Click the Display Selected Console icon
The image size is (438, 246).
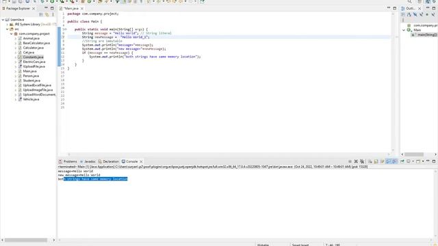pyautogui.click(x=409, y=161)
